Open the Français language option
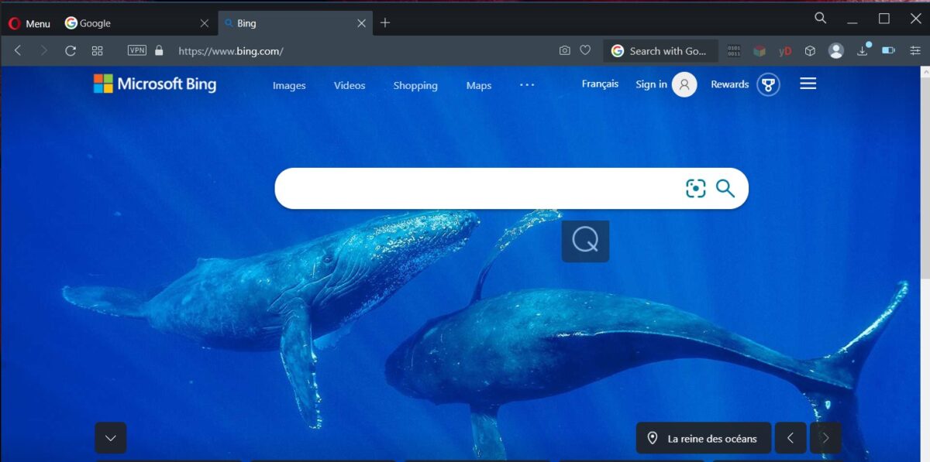Image resolution: width=930 pixels, height=462 pixels. (x=600, y=84)
